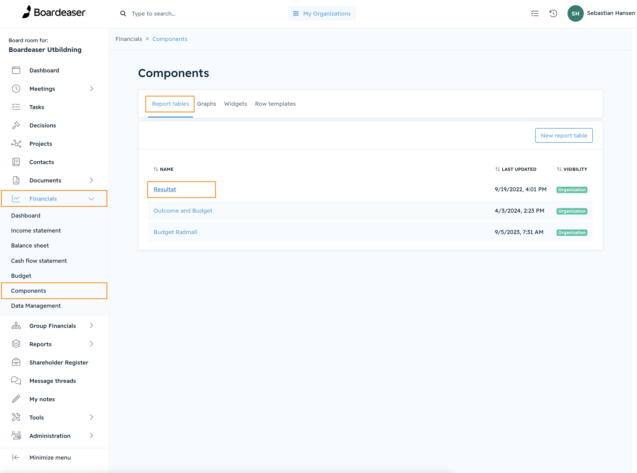Click the Reports layers icon
637x473 pixels.
click(x=16, y=344)
